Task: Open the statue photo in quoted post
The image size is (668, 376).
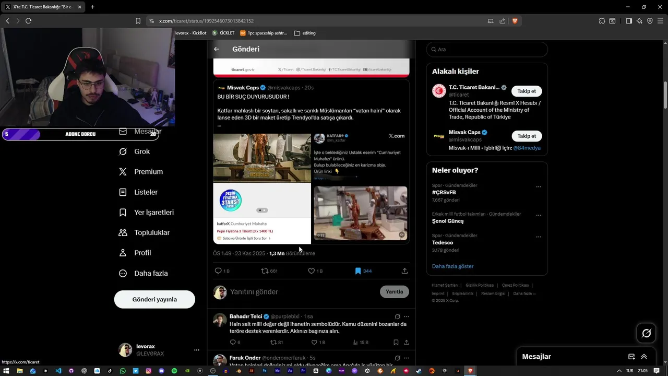Action: (x=262, y=158)
